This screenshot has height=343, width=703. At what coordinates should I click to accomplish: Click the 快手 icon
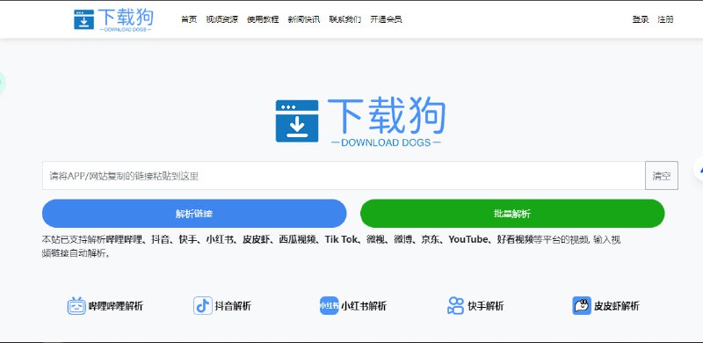click(455, 306)
